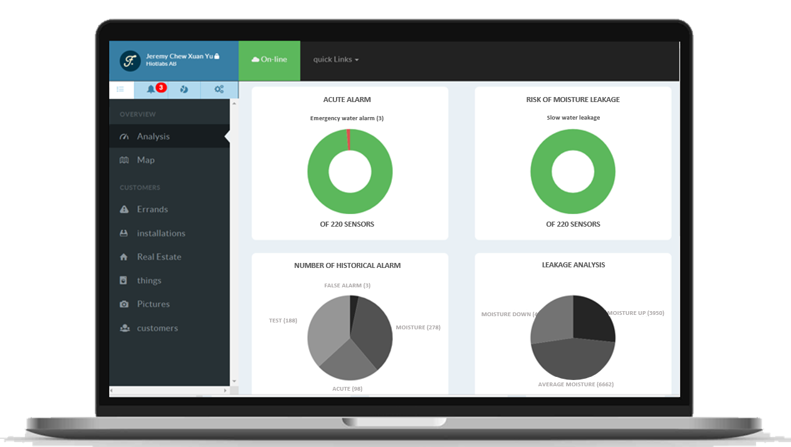The height and width of the screenshot is (447, 791).
Task: Open the notifications bell tab with badge 3
Action: (x=151, y=90)
